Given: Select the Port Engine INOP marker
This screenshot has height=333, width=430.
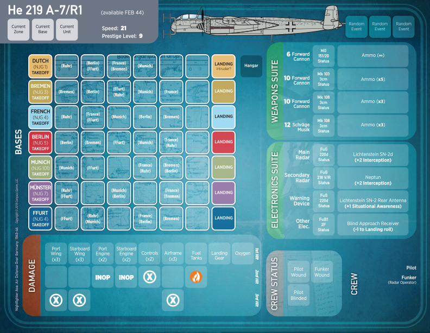Looking at the screenshot, I should (x=103, y=277).
